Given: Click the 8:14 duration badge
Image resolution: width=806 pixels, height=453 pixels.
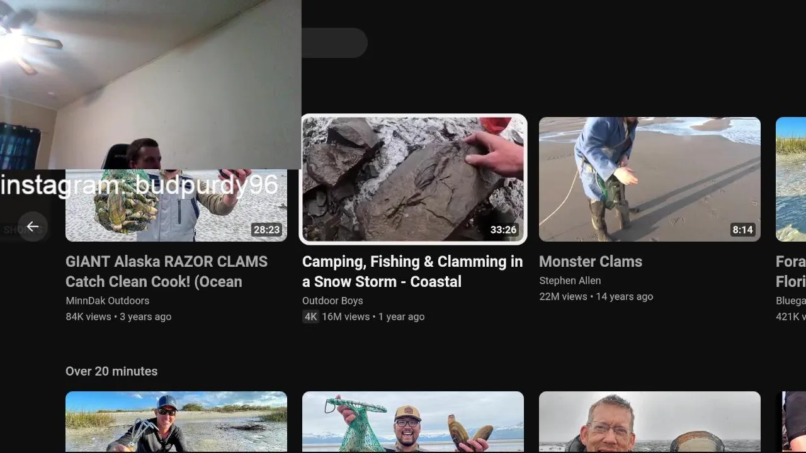Looking at the screenshot, I should pos(742,230).
